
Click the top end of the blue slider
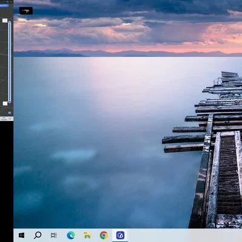(10, 22)
